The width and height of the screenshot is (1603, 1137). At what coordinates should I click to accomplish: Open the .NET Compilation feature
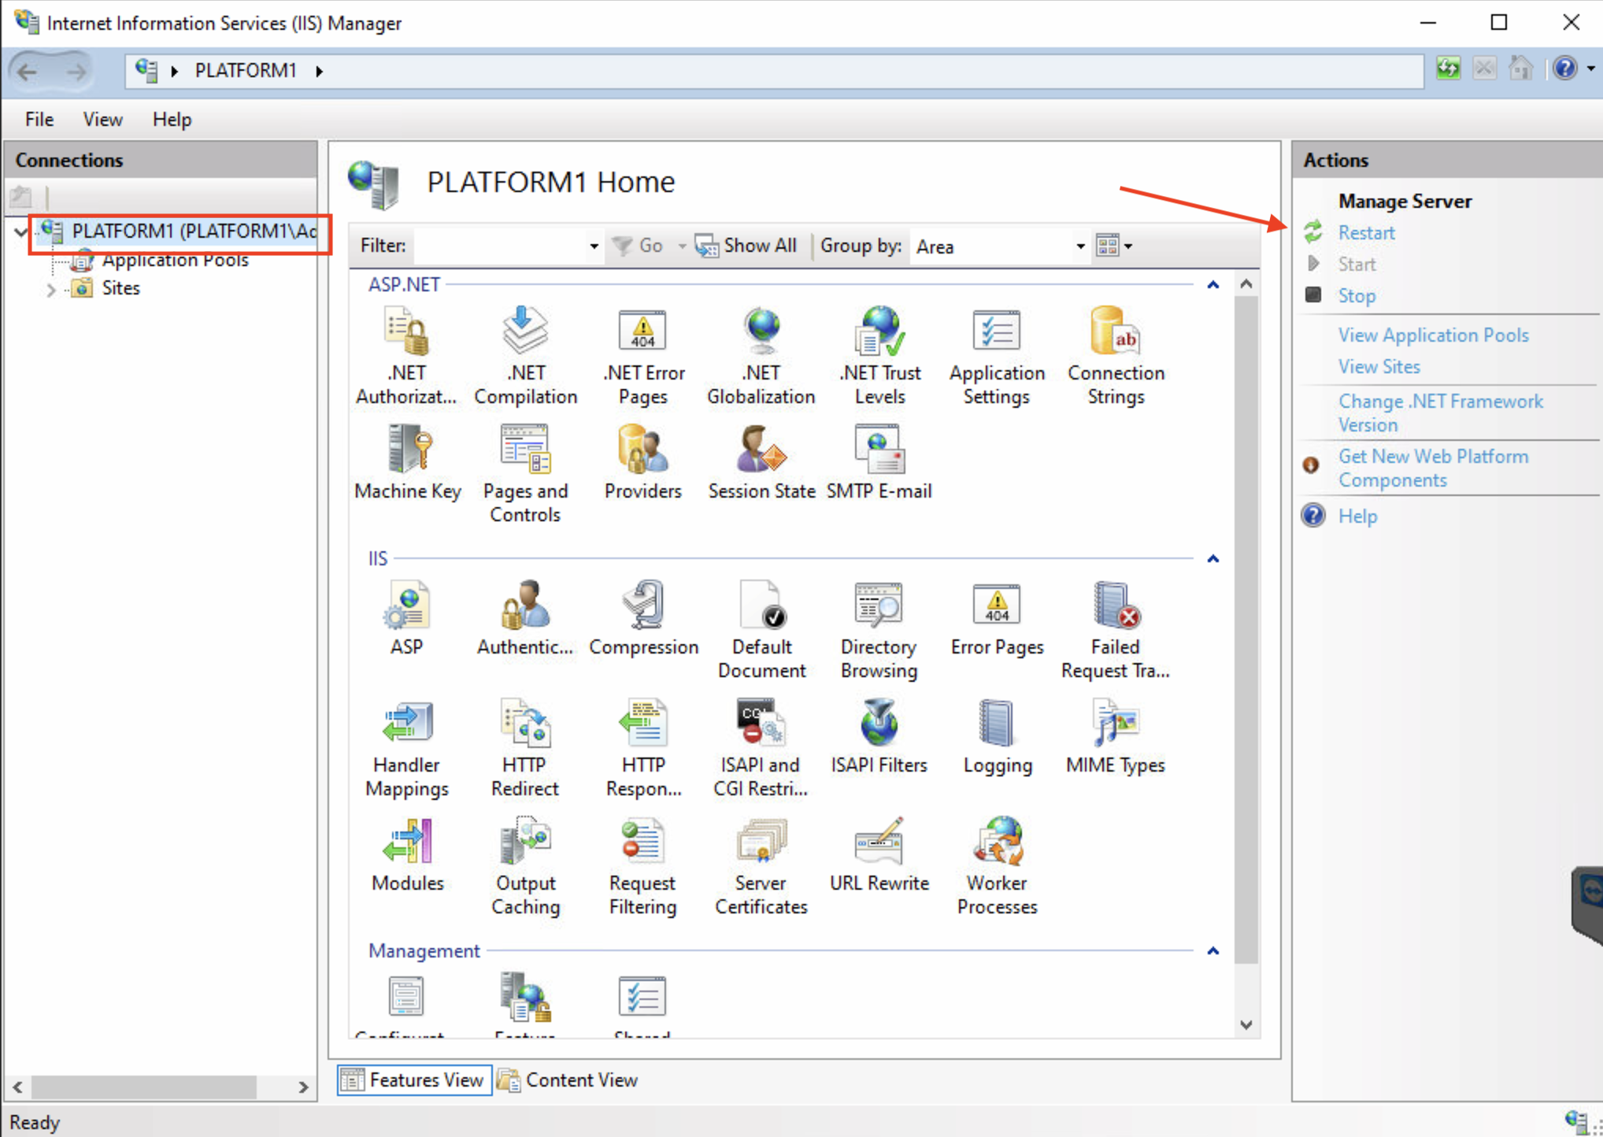click(x=525, y=356)
